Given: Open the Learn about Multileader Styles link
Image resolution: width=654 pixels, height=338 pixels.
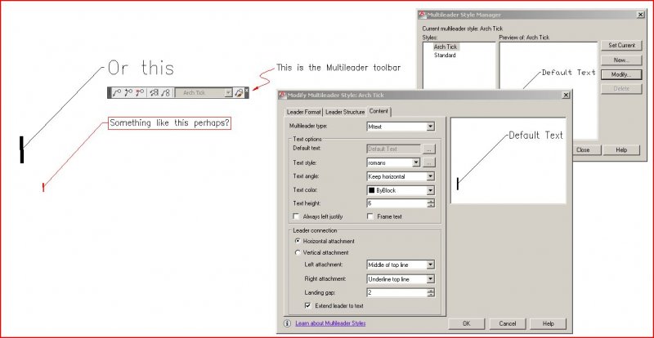Looking at the screenshot, I should [x=330, y=323].
